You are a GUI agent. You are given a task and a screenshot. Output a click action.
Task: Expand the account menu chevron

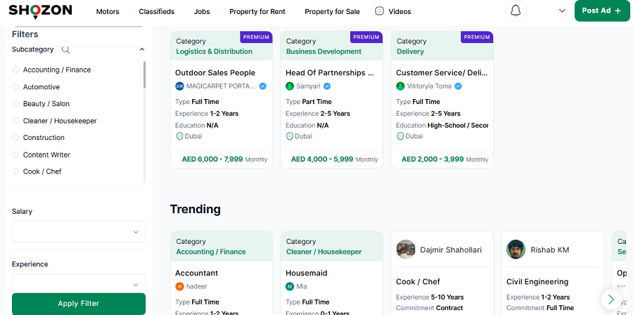[562, 11]
